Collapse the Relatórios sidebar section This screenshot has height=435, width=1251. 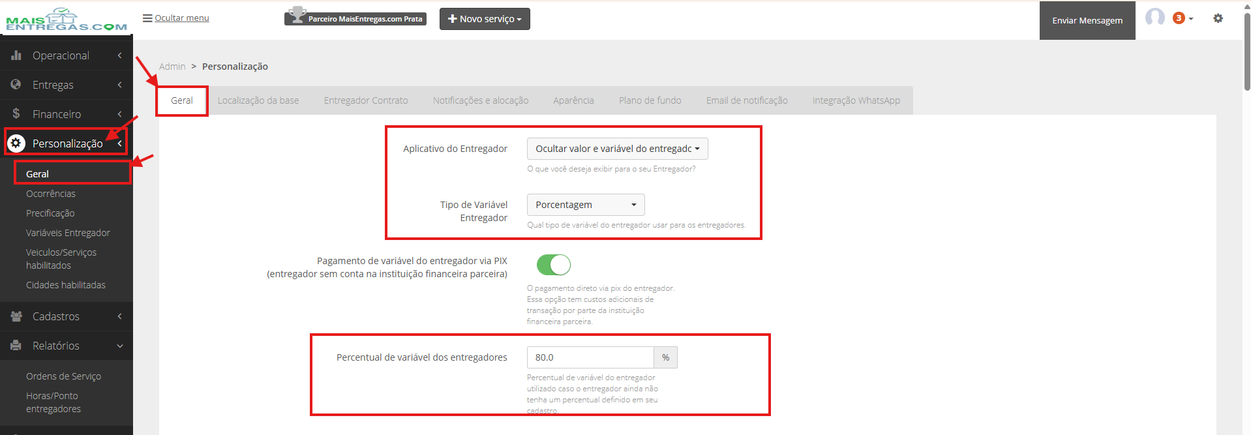(x=67, y=346)
